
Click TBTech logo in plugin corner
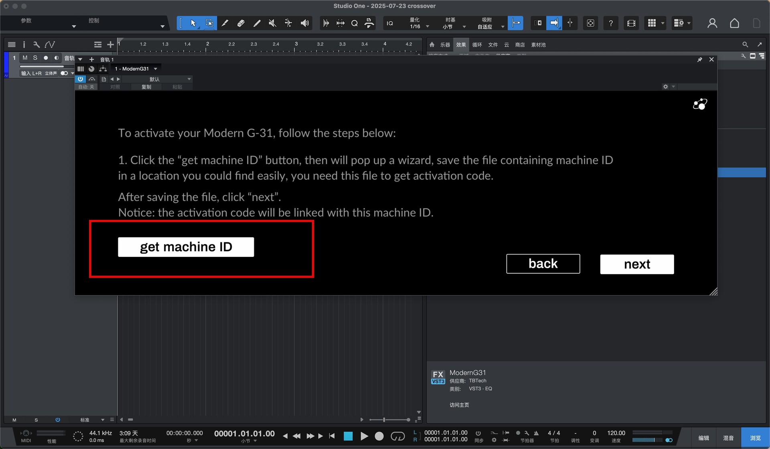[x=700, y=104]
